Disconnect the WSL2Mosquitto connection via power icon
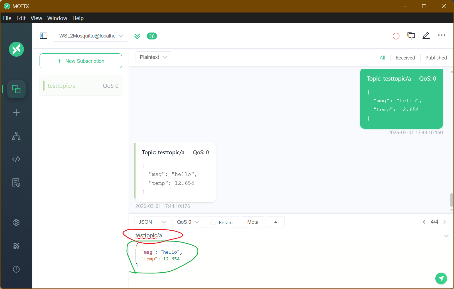Image resolution: width=454 pixels, height=289 pixels. pyautogui.click(x=396, y=36)
